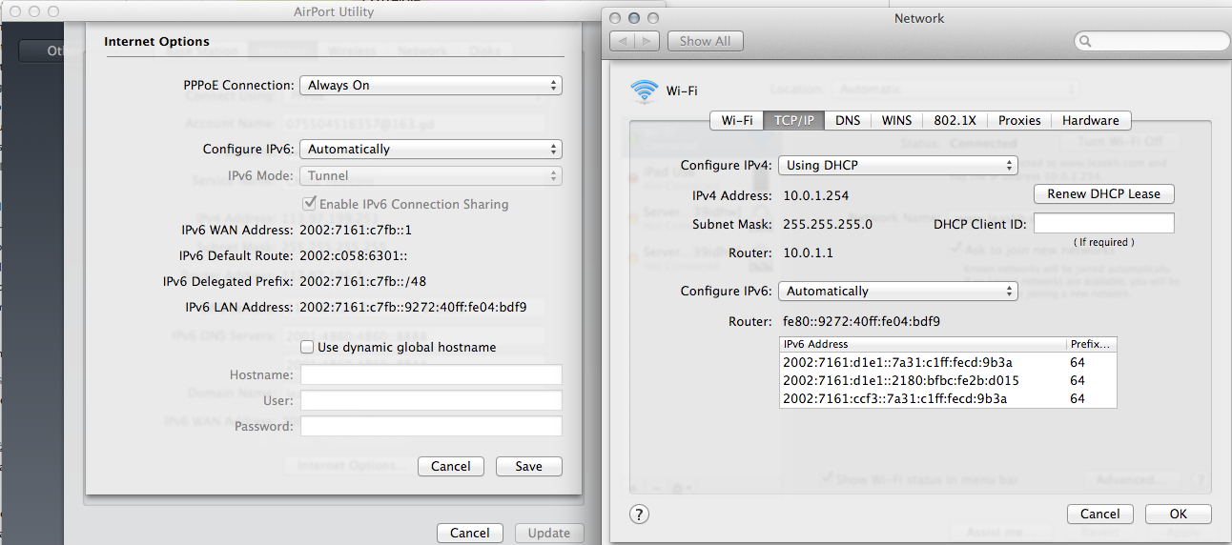Go back in Network preferences

pyautogui.click(x=622, y=41)
